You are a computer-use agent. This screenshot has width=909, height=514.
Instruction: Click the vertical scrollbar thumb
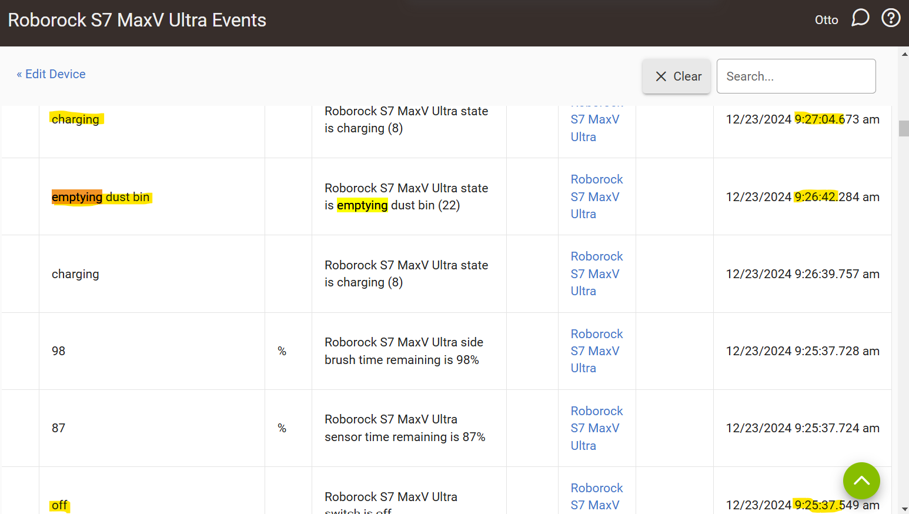(x=904, y=128)
